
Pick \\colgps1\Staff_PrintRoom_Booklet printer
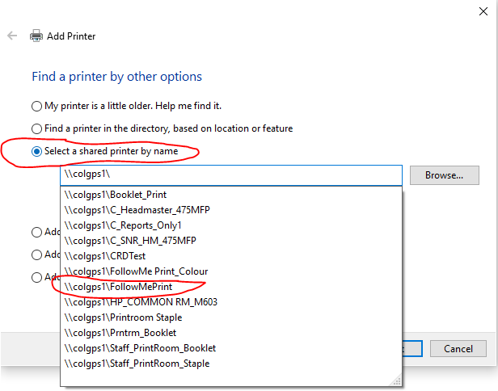point(140,348)
